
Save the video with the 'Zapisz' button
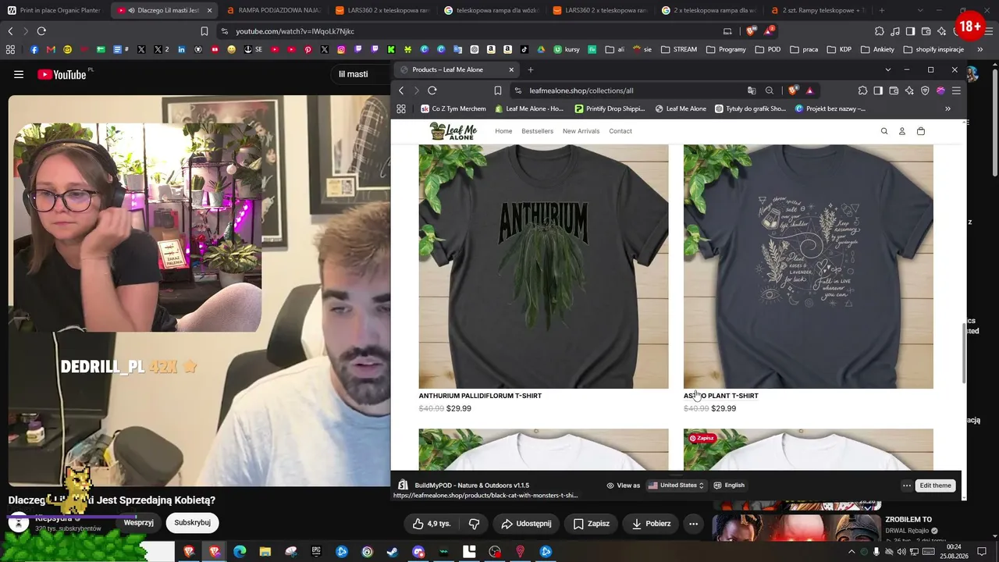(x=591, y=524)
